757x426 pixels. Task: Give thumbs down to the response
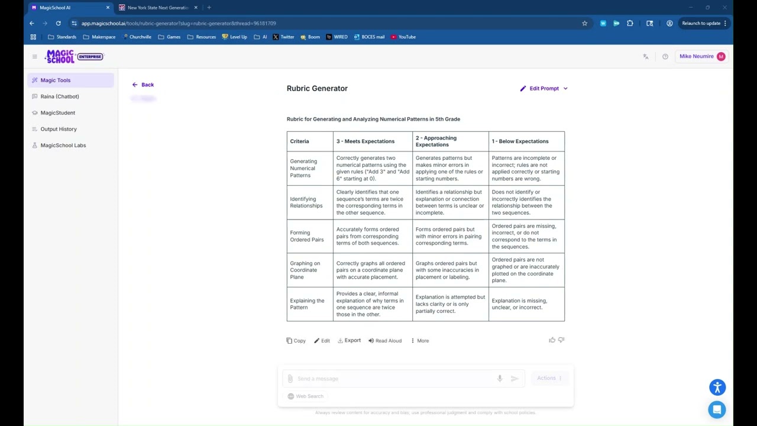561,340
